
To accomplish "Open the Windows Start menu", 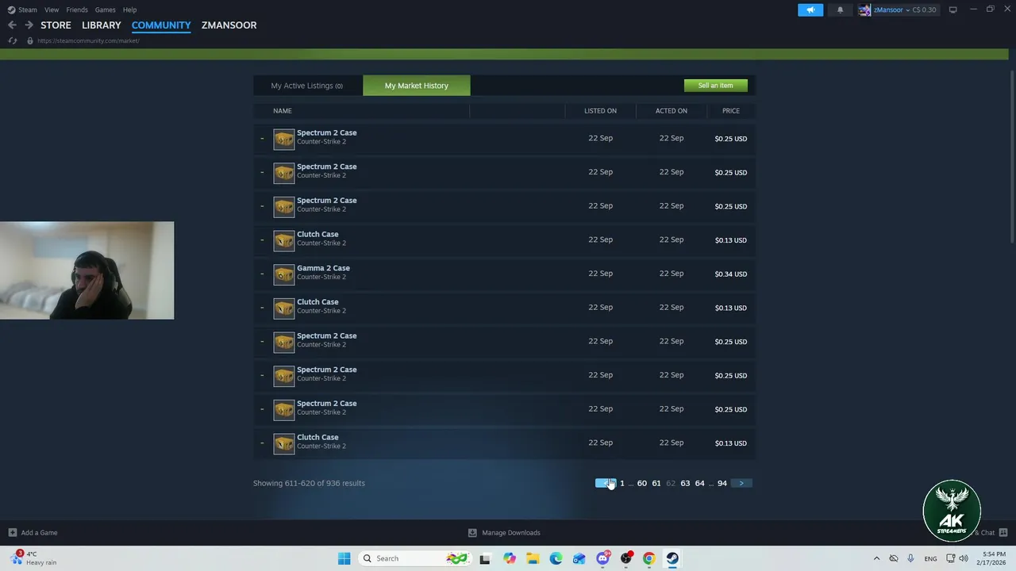I will click(344, 558).
